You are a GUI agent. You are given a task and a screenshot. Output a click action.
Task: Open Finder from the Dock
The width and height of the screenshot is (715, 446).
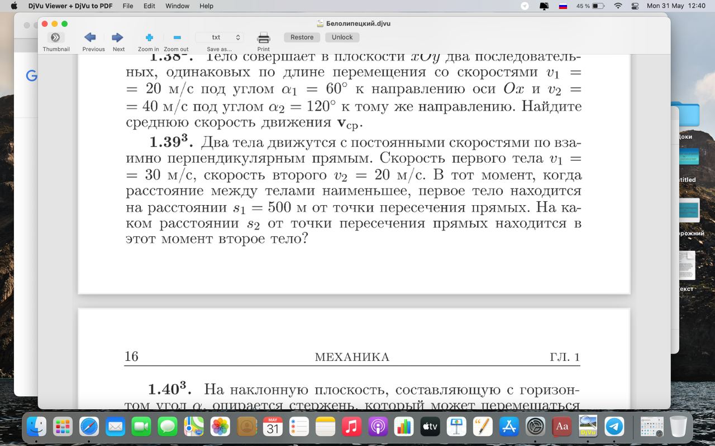point(37,426)
